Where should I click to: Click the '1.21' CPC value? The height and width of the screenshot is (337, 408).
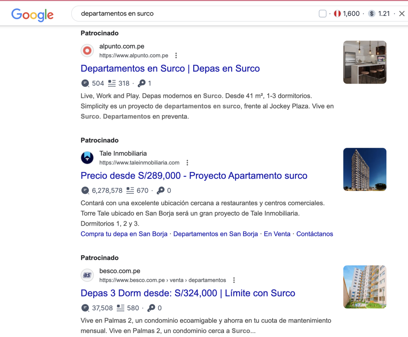[x=384, y=14]
